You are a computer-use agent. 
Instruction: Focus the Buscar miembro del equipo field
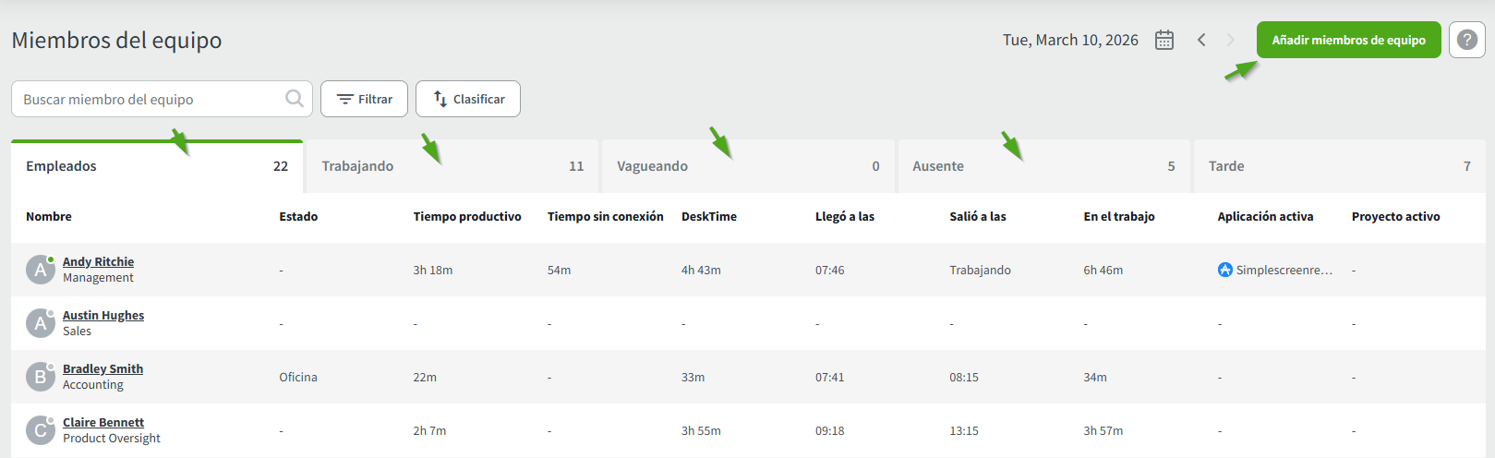(148, 99)
